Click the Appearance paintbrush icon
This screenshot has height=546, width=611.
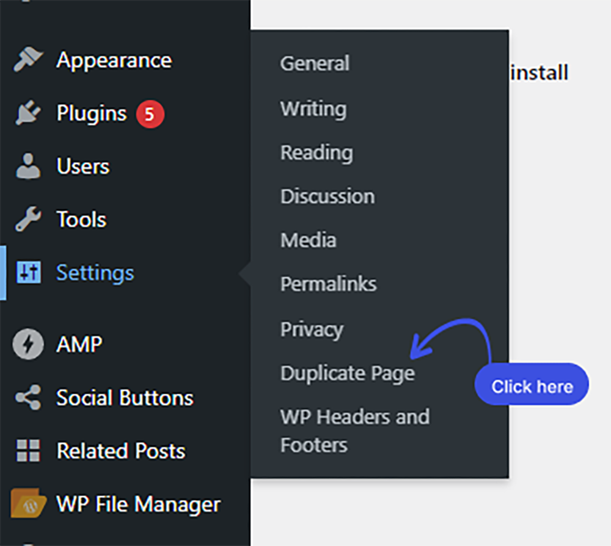click(x=28, y=59)
